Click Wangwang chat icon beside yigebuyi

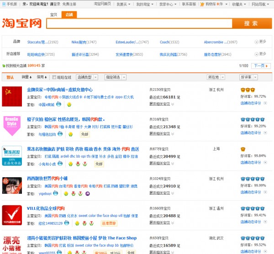pos(56,193)
